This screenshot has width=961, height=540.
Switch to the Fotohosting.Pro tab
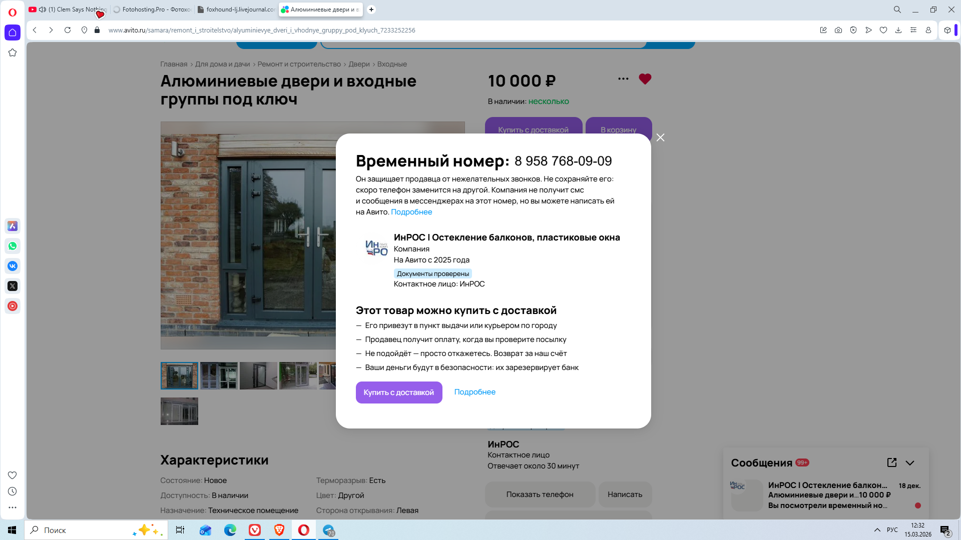pos(152,9)
